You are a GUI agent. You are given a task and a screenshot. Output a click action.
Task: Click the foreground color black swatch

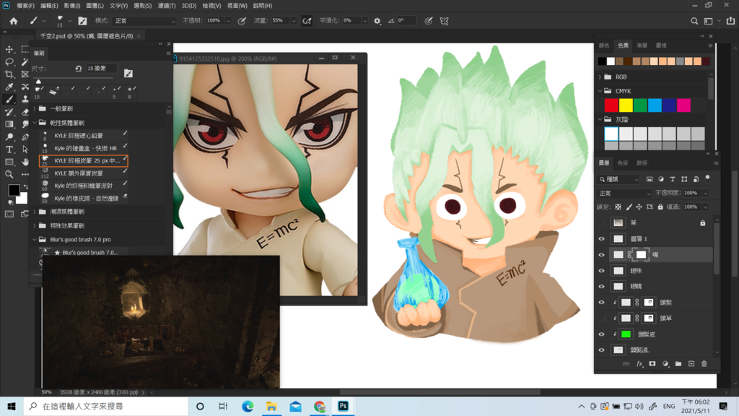pos(14,190)
